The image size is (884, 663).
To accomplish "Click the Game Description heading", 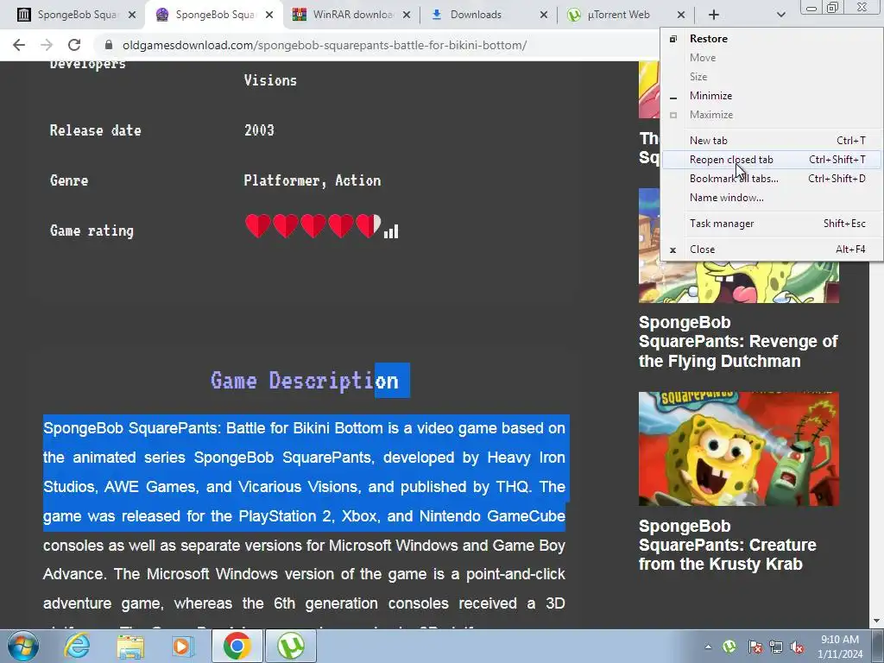I will pyautogui.click(x=305, y=381).
